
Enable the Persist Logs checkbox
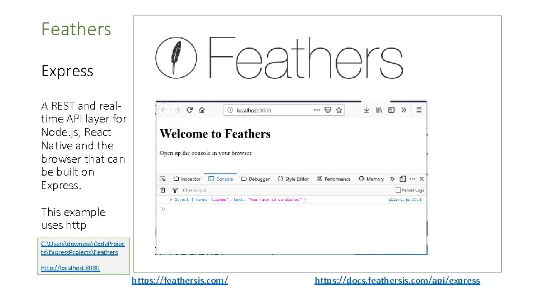[x=398, y=190]
